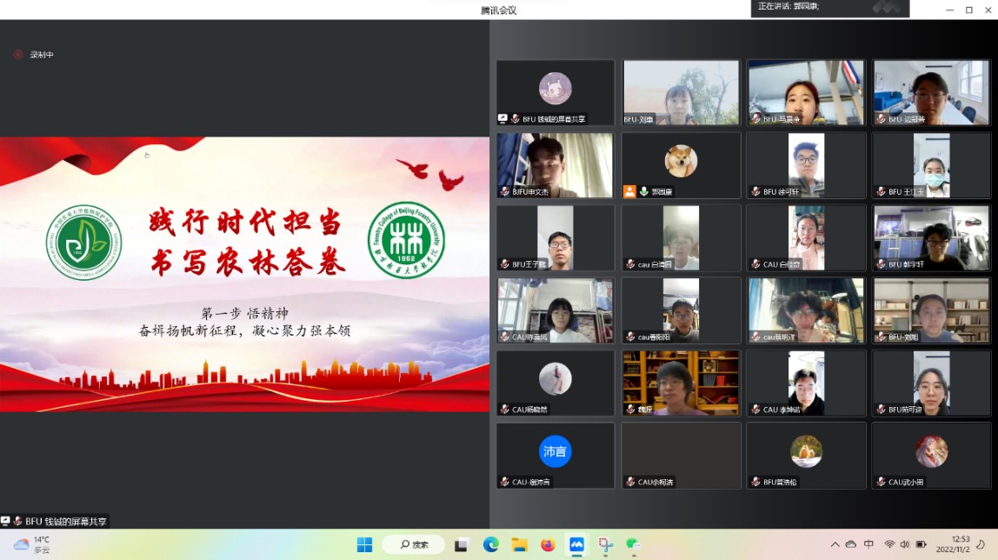This screenshot has height=560, width=998.
Task: Open File Explorer from the taskbar
Action: pyautogui.click(x=520, y=544)
